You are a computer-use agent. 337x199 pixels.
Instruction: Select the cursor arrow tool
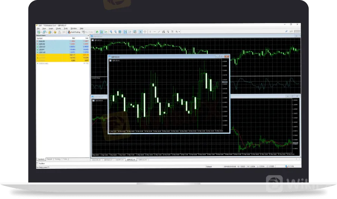pos(141,32)
